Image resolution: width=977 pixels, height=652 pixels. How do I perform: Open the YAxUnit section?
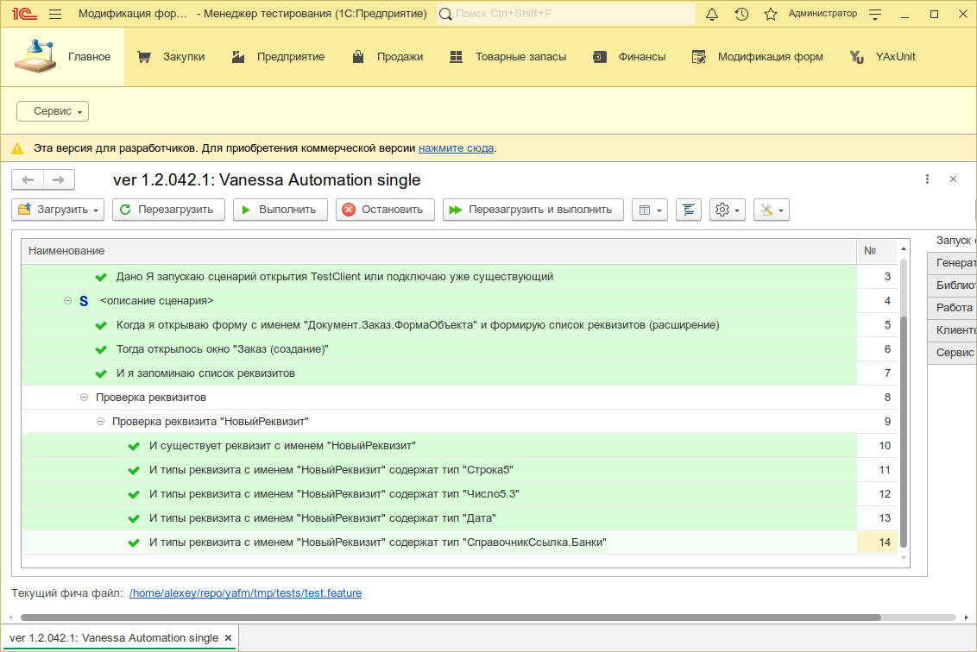(883, 57)
